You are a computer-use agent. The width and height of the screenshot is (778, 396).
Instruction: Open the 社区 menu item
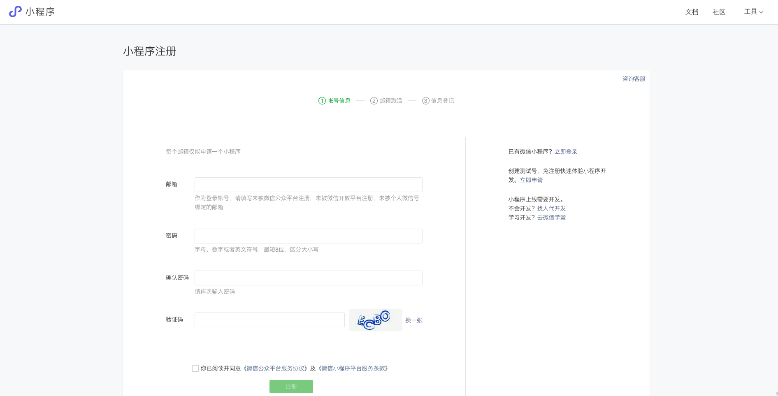(x=719, y=12)
